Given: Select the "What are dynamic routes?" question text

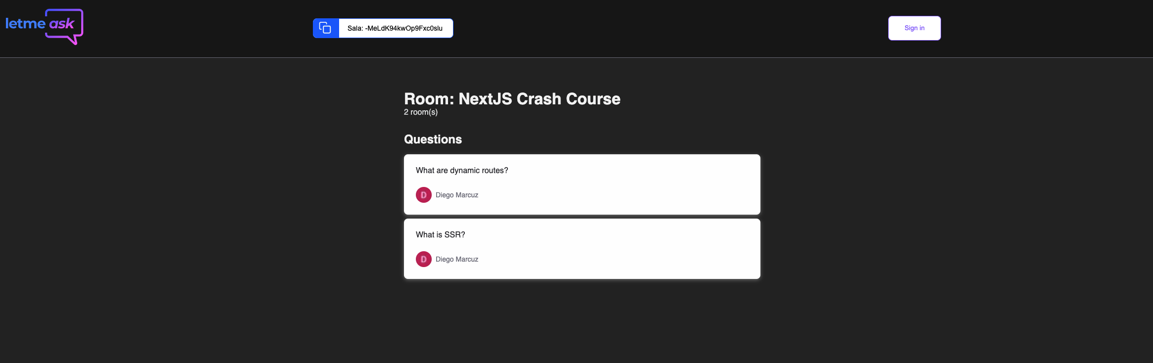Looking at the screenshot, I should (462, 171).
